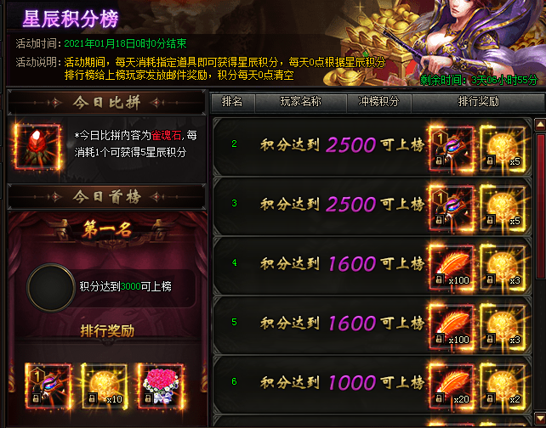Click the 玩家名称 column header
This screenshot has height=428, width=546.
tap(301, 102)
